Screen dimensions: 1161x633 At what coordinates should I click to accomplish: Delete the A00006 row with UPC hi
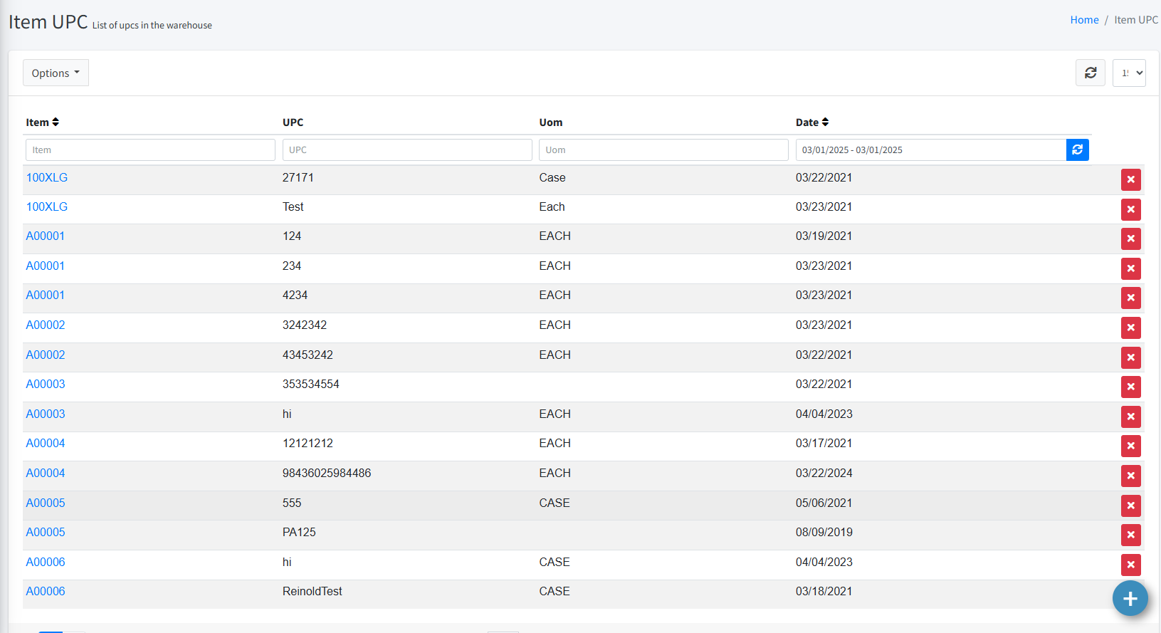pos(1130,565)
